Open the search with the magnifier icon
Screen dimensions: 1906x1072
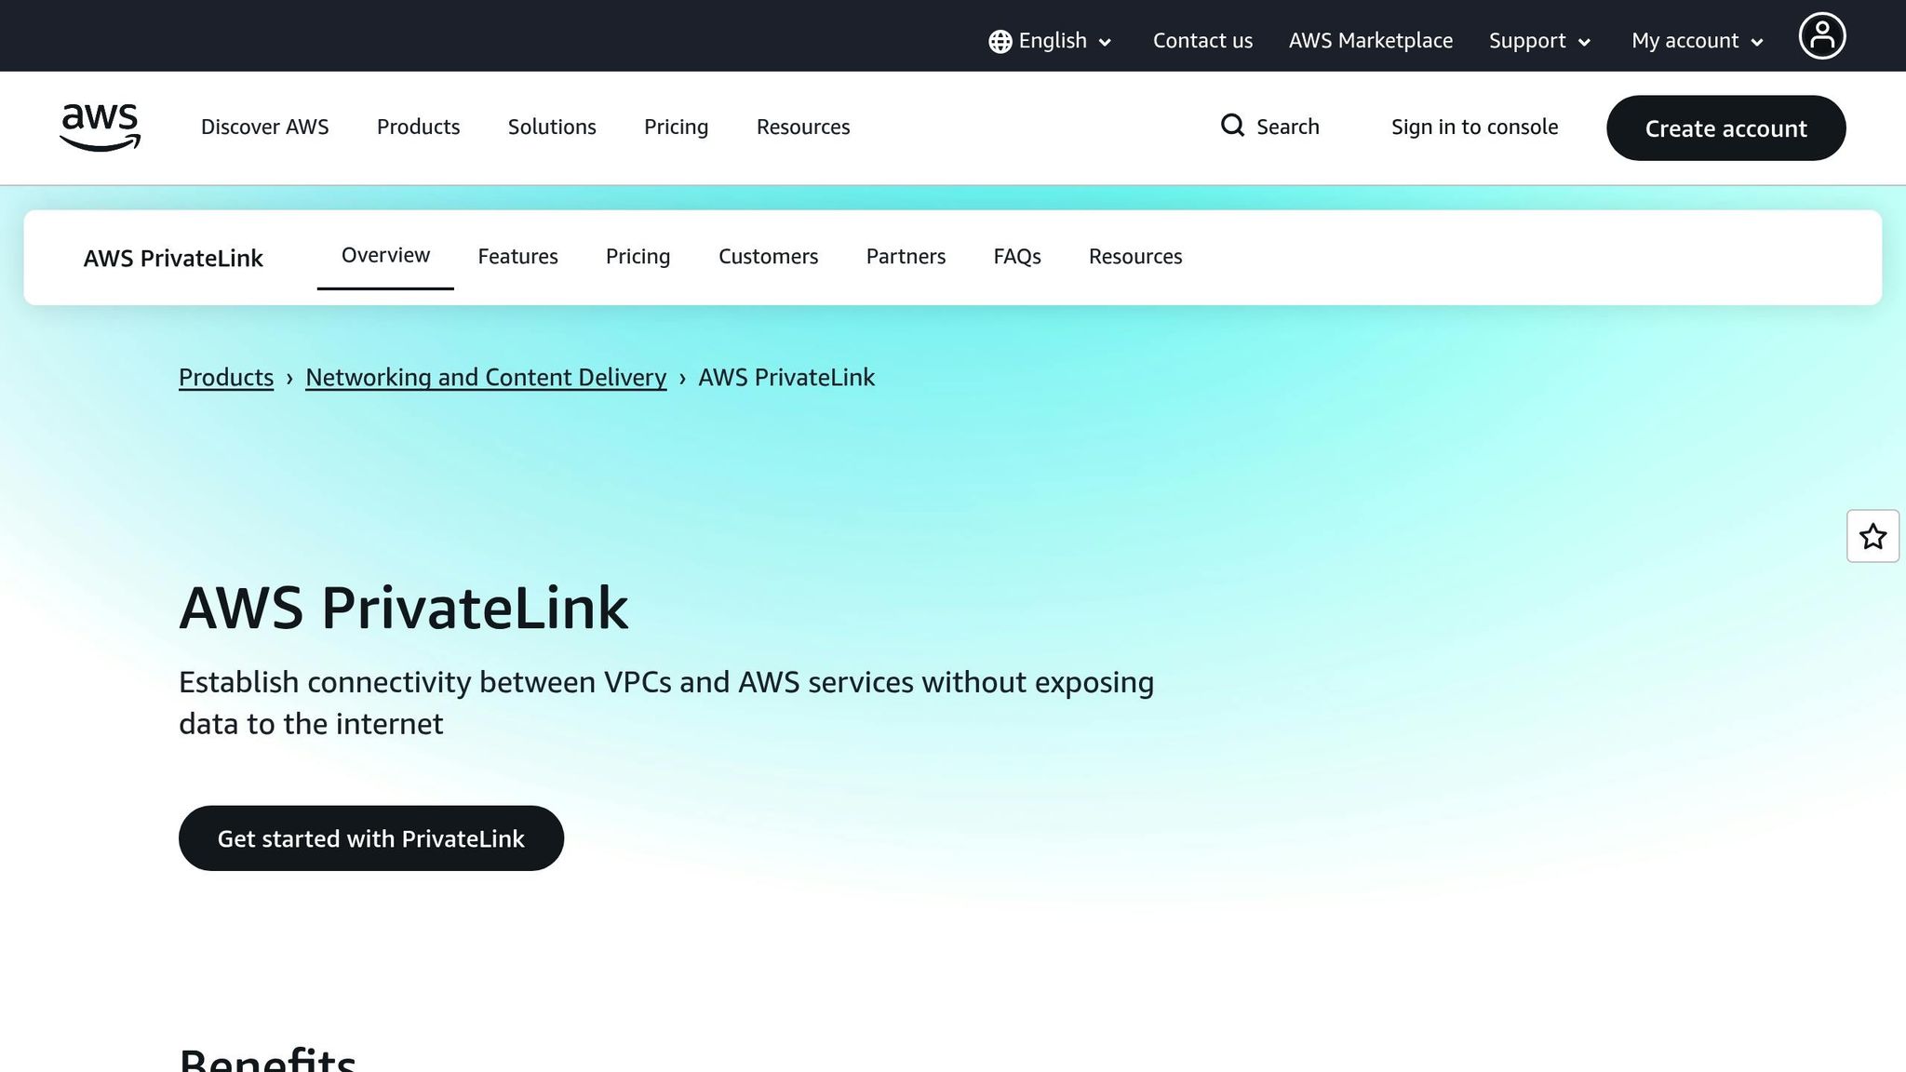(1232, 126)
